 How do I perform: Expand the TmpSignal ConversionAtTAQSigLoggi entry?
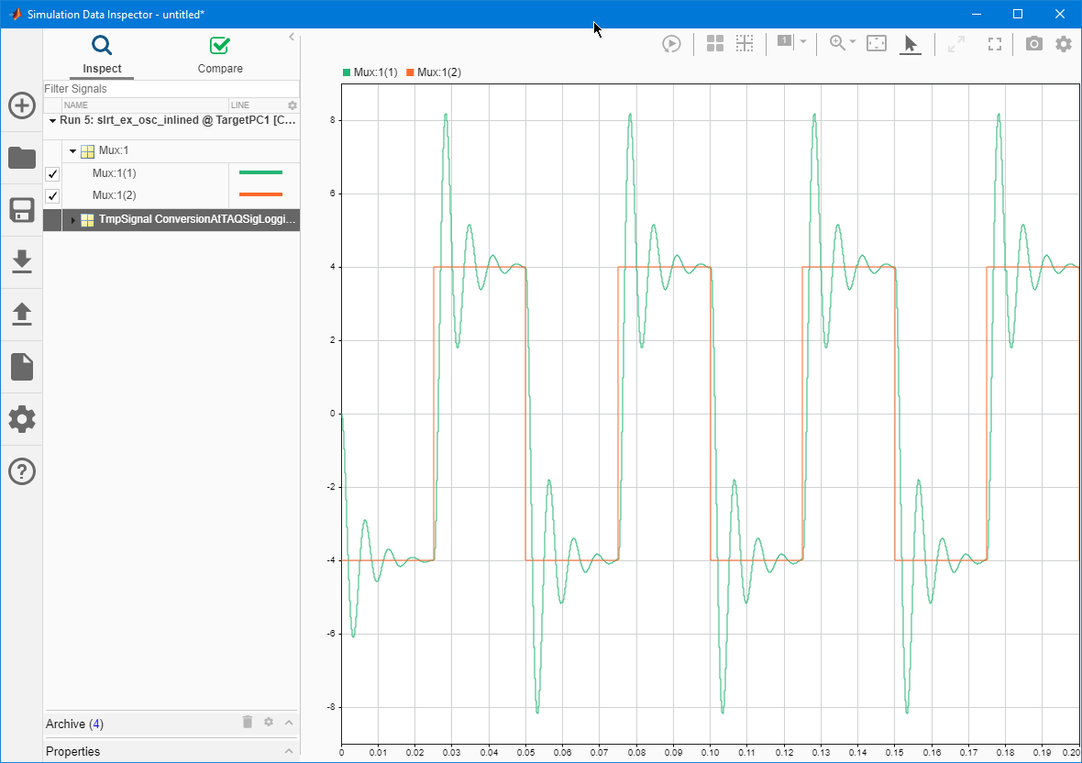(73, 219)
